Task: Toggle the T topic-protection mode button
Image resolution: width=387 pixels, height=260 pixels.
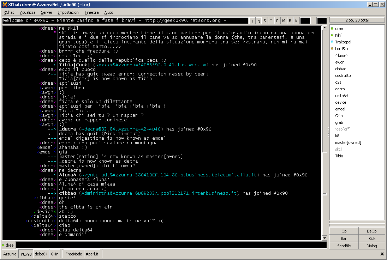Action: pyautogui.click(x=252, y=21)
